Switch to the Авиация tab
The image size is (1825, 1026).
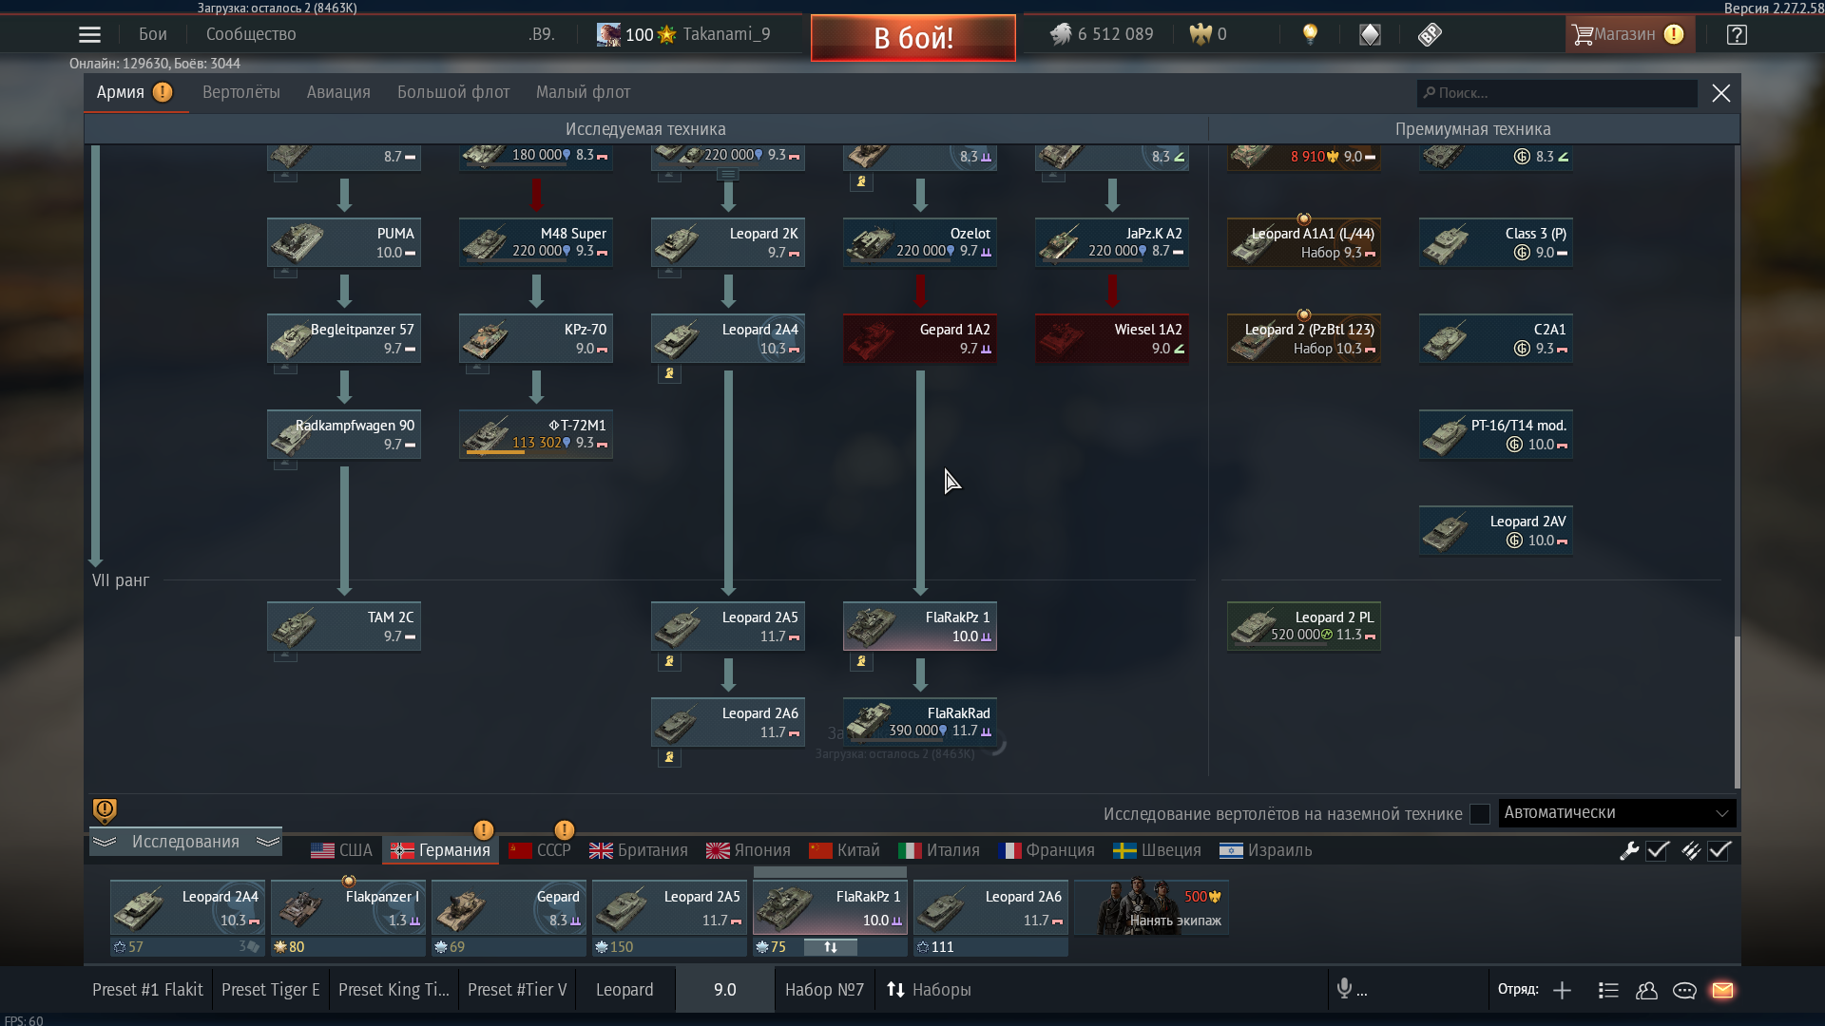(338, 92)
